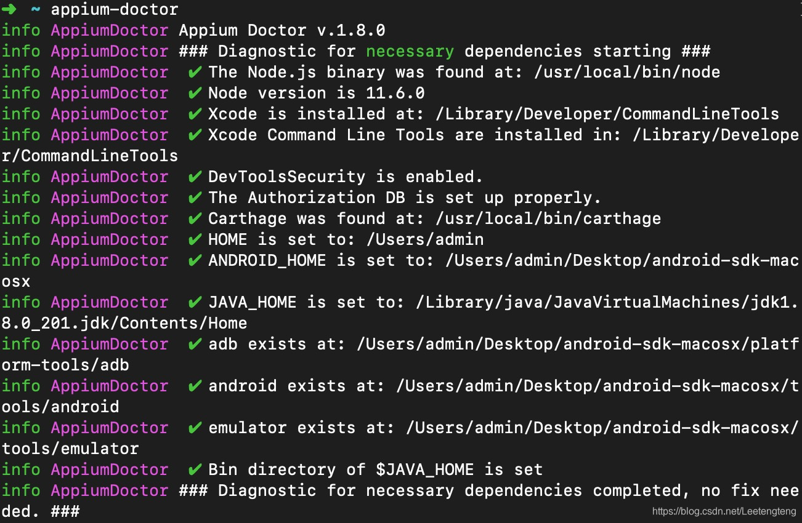Click the wrapped text 'orm-tools/adb'

tap(65, 365)
